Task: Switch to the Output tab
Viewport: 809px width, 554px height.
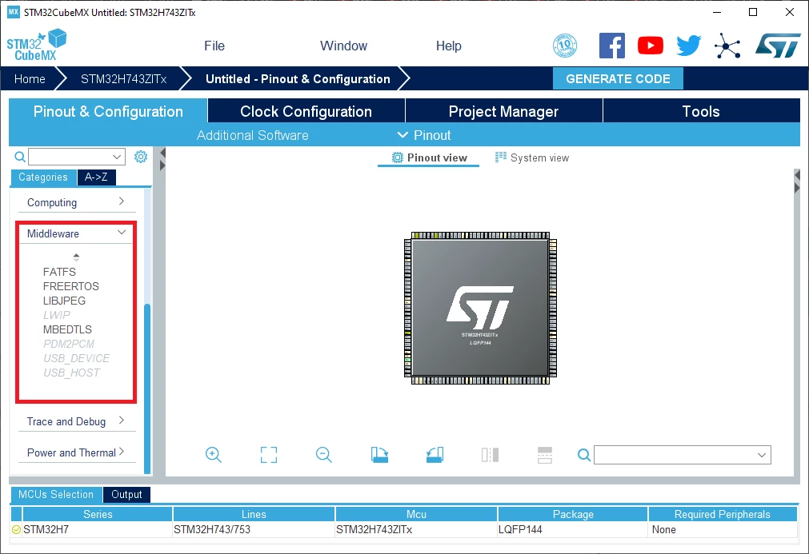Action: click(x=126, y=494)
